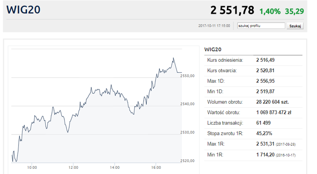Click the WIG20 table header
The image size is (317, 174).
click(x=213, y=49)
